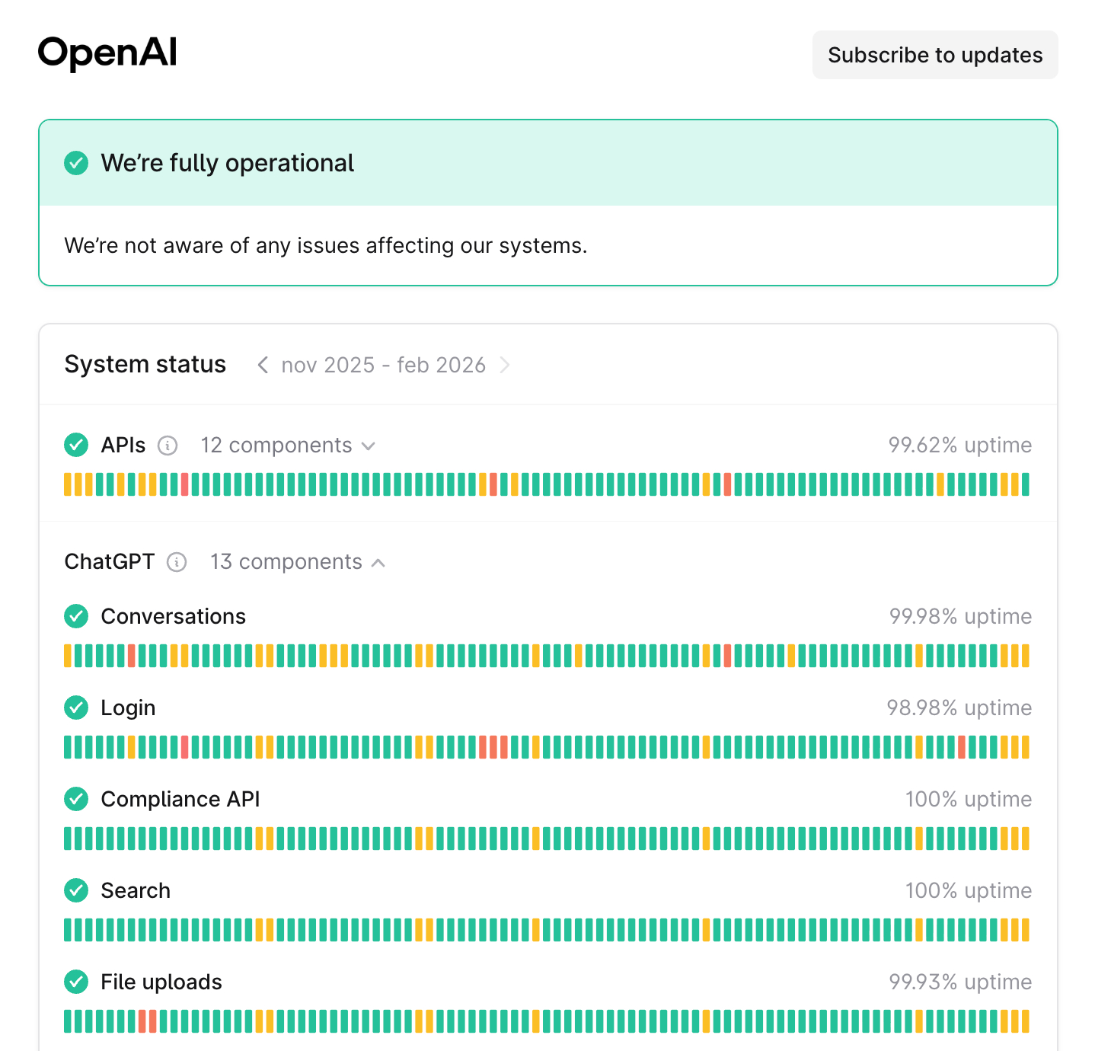This screenshot has width=1095, height=1051.
Task: Click the fully operational banner checkmark
Action: 76,163
